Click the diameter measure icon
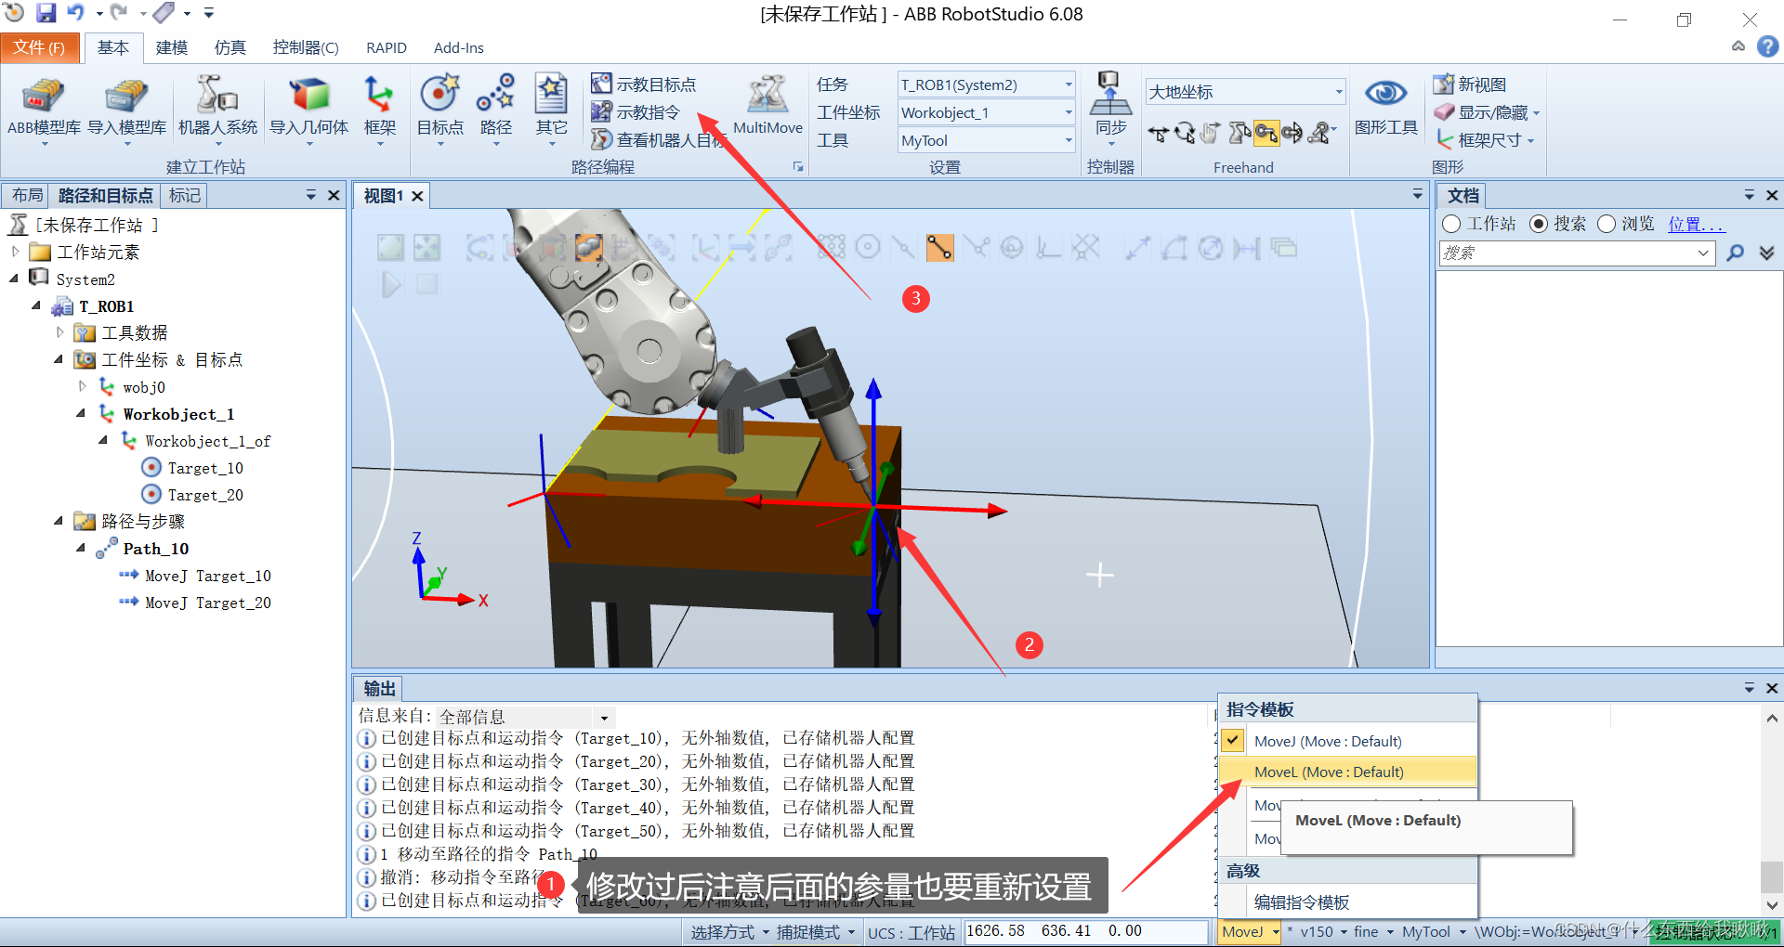This screenshot has height=947, width=1784. pos(1211,247)
